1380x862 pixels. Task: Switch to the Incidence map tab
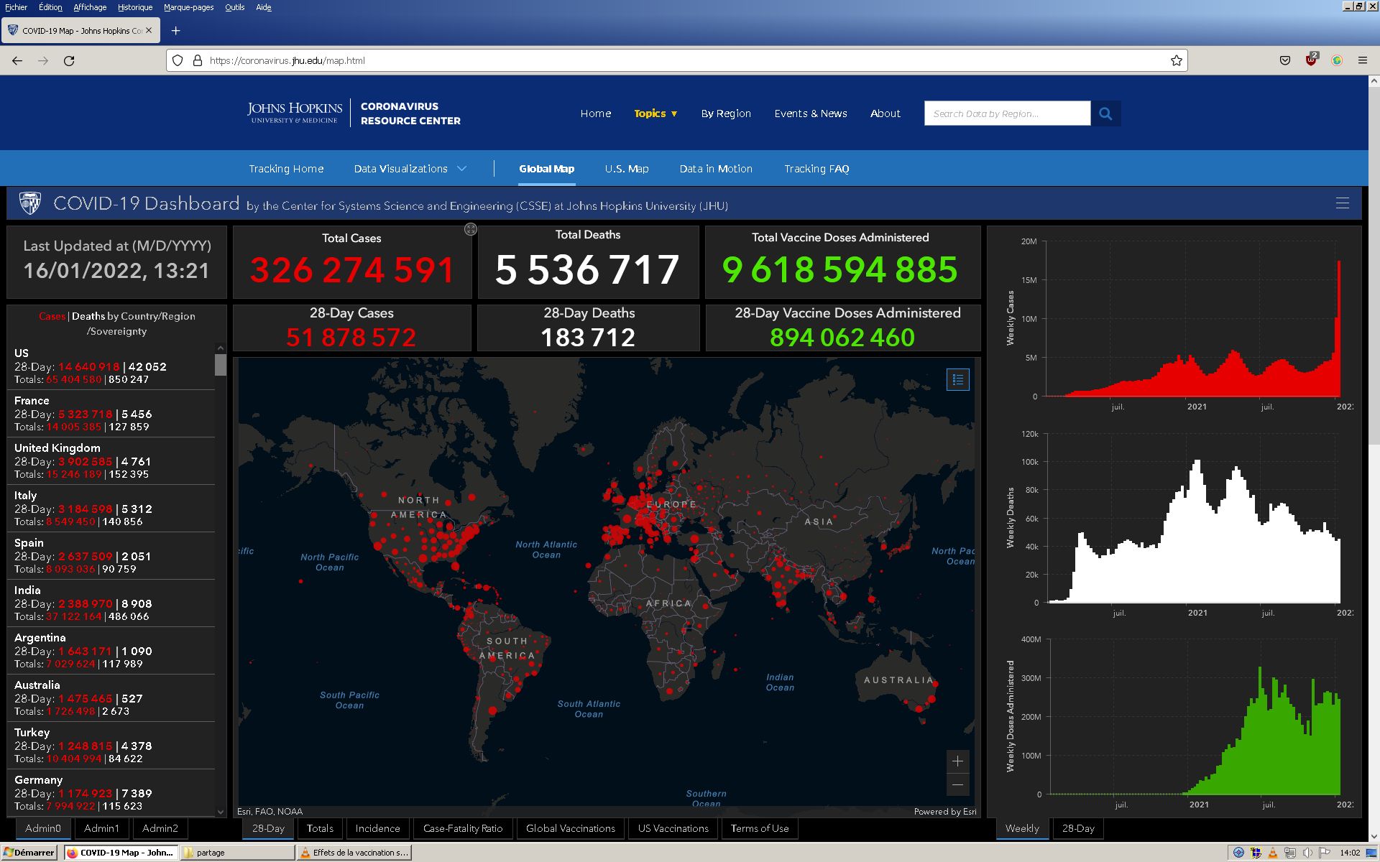tap(377, 828)
